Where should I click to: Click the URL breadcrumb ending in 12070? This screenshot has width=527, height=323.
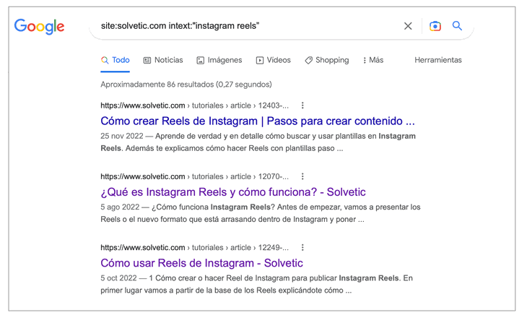[194, 176]
